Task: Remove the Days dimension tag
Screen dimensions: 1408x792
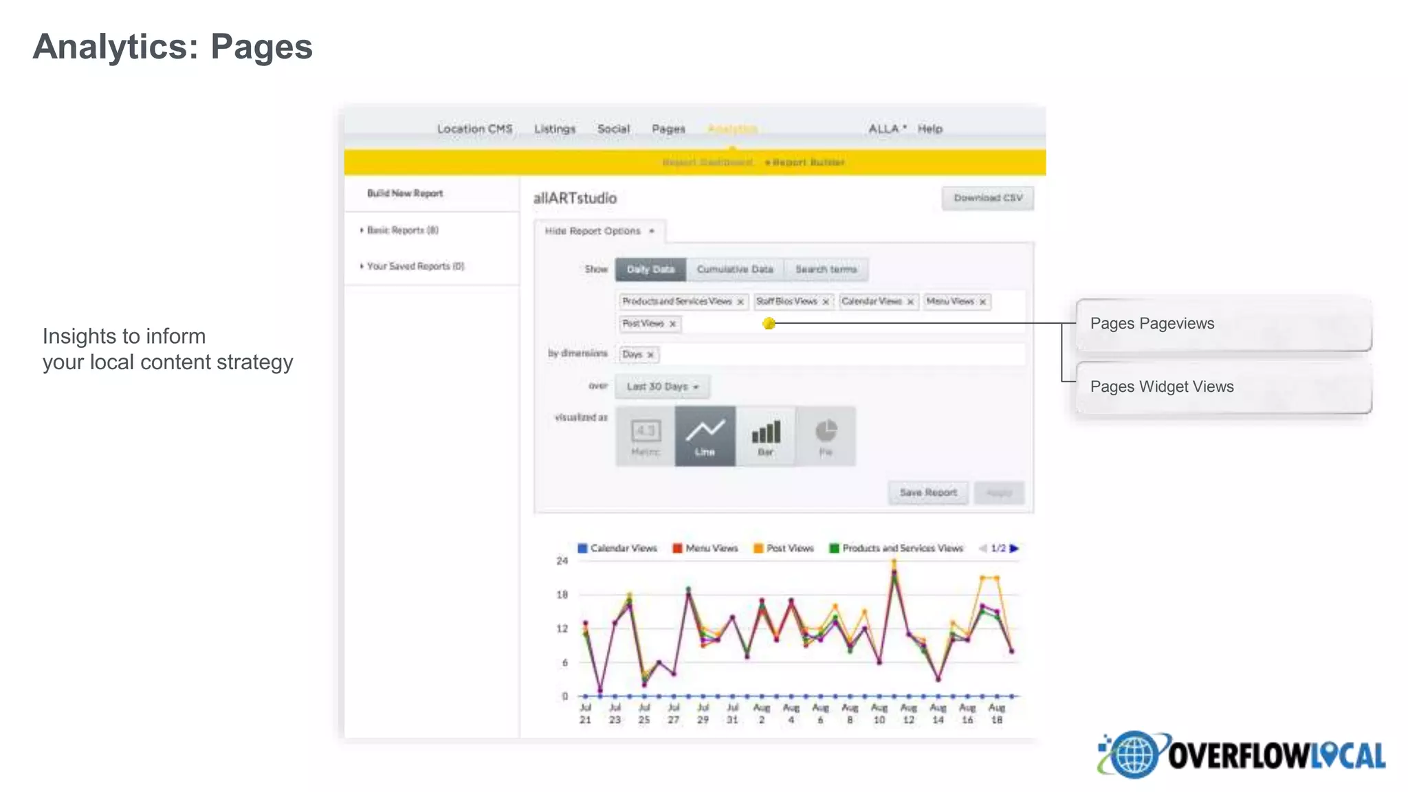Action: coord(650,355)
